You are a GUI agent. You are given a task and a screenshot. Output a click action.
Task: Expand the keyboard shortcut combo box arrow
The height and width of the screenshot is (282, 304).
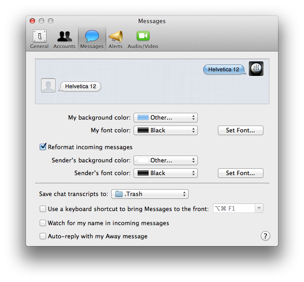[259, 208]
